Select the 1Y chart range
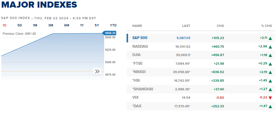Image resolution: width=276 pixels, height=118 pixels. point(82,25)
